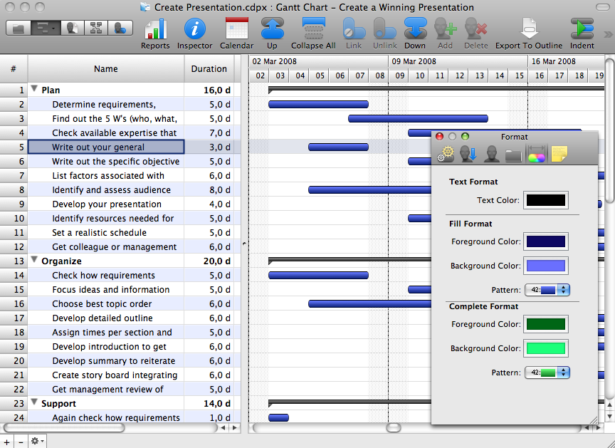Collapse the Plan task group

point(34,90)
